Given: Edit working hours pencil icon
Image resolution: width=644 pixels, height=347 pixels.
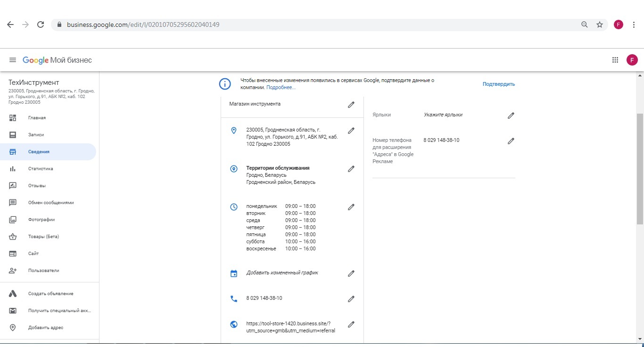Looking at the screenshot, I should (351, 207).
